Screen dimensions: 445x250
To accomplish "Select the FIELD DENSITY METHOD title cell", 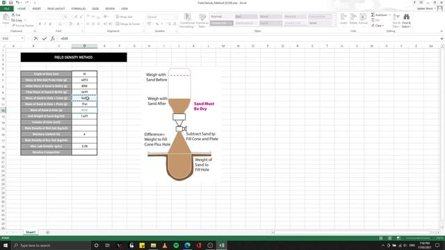I will click(74, 57).
